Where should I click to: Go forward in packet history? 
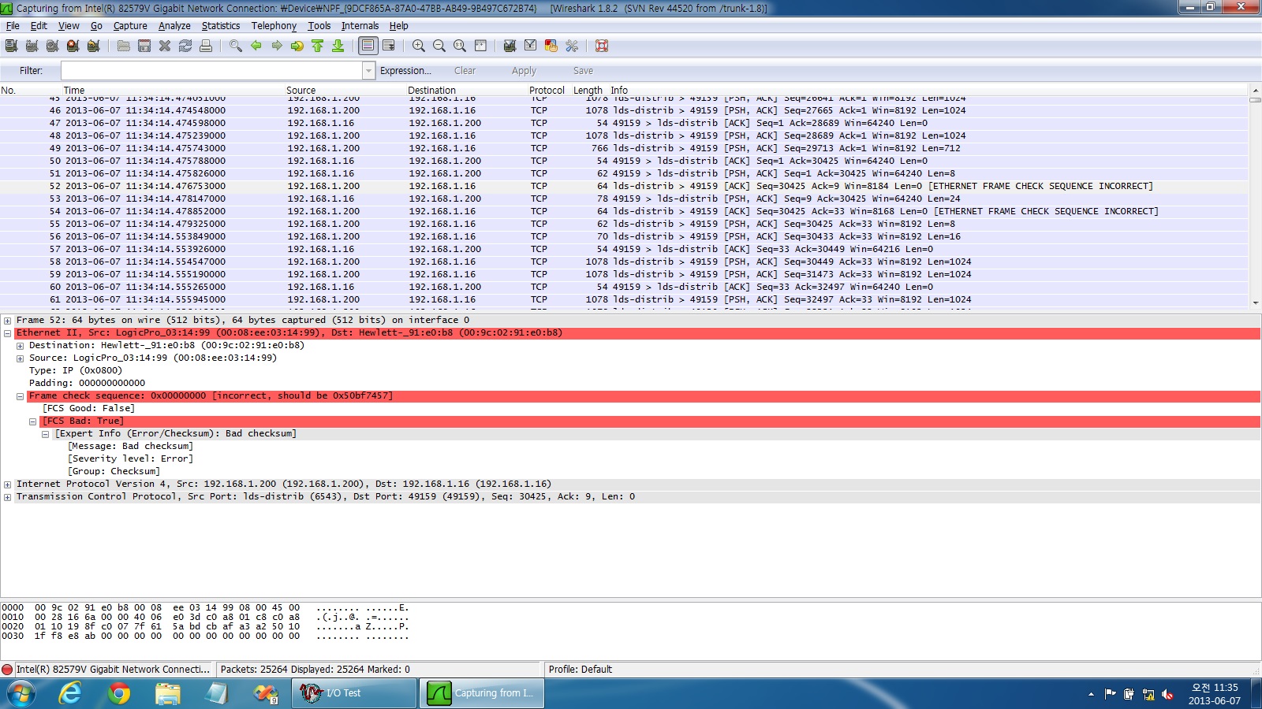[x=277, y=46]
